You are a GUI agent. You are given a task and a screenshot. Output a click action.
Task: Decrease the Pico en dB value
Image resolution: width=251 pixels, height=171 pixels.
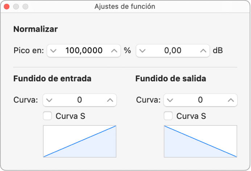pos(142,51)
